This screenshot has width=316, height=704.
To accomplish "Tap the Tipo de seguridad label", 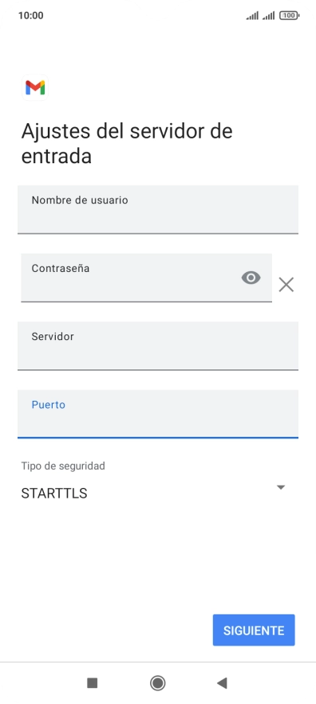I will (63, 466).
